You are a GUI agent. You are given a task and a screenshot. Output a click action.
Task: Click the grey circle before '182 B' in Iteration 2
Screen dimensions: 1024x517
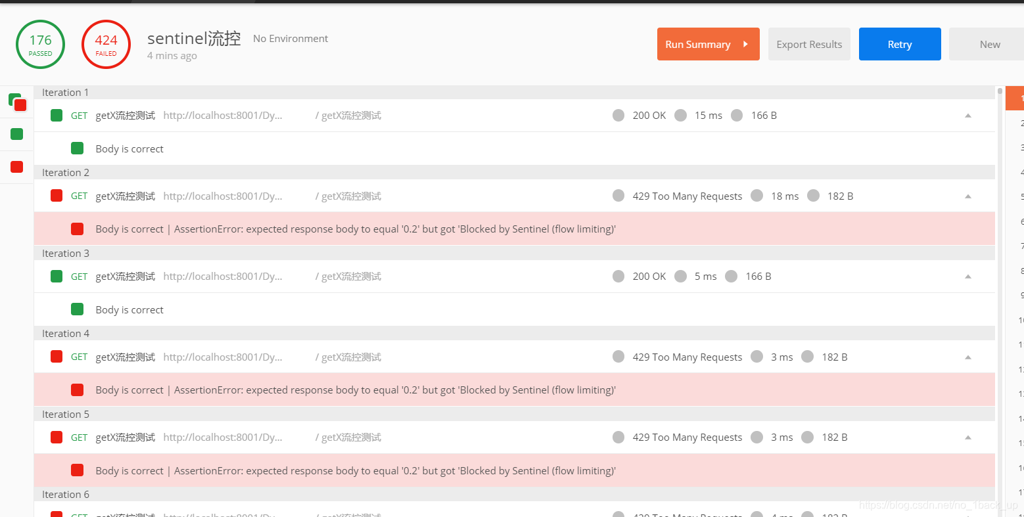(x=814, y=196)
